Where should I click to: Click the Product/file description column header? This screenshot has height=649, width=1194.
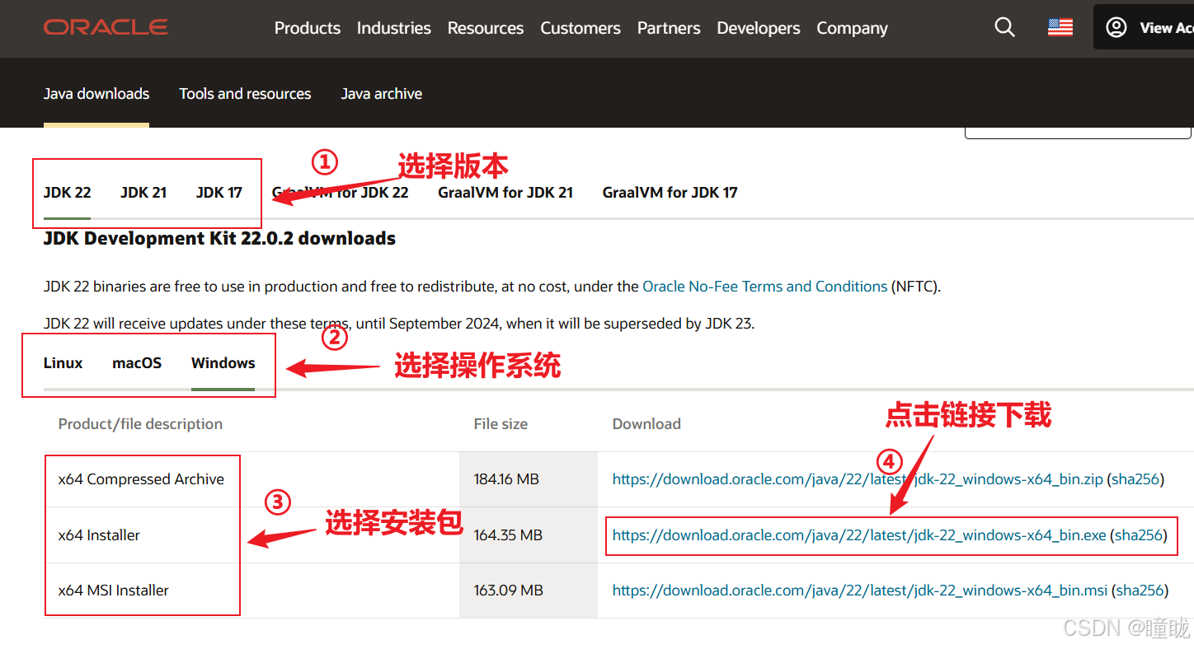140,424
